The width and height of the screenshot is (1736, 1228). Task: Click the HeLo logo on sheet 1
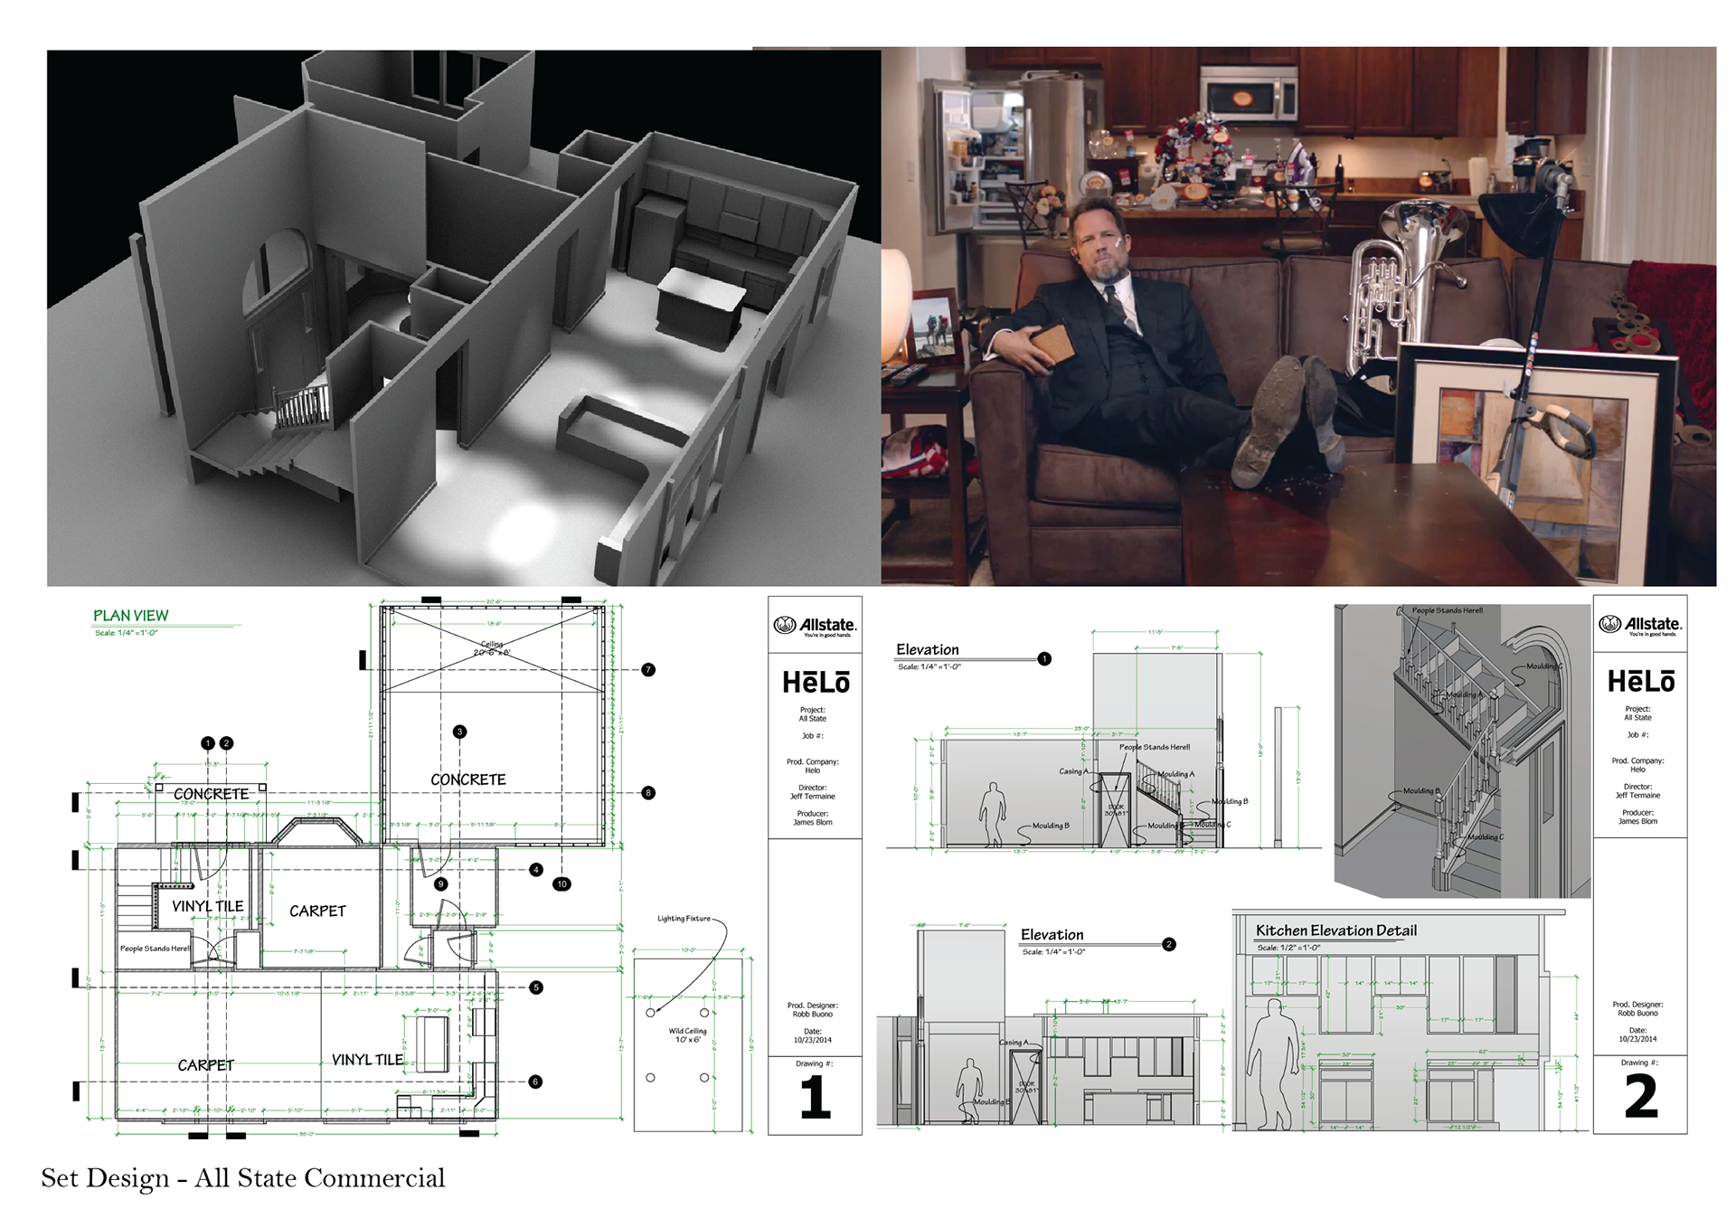(816, 683)
